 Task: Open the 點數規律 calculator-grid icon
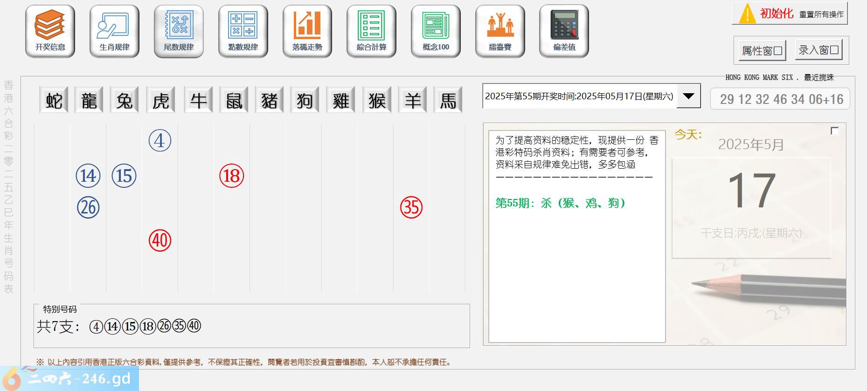pos(243,31)
